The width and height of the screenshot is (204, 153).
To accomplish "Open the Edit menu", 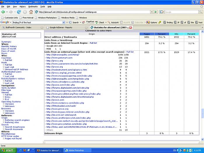I will coord(8,6).
